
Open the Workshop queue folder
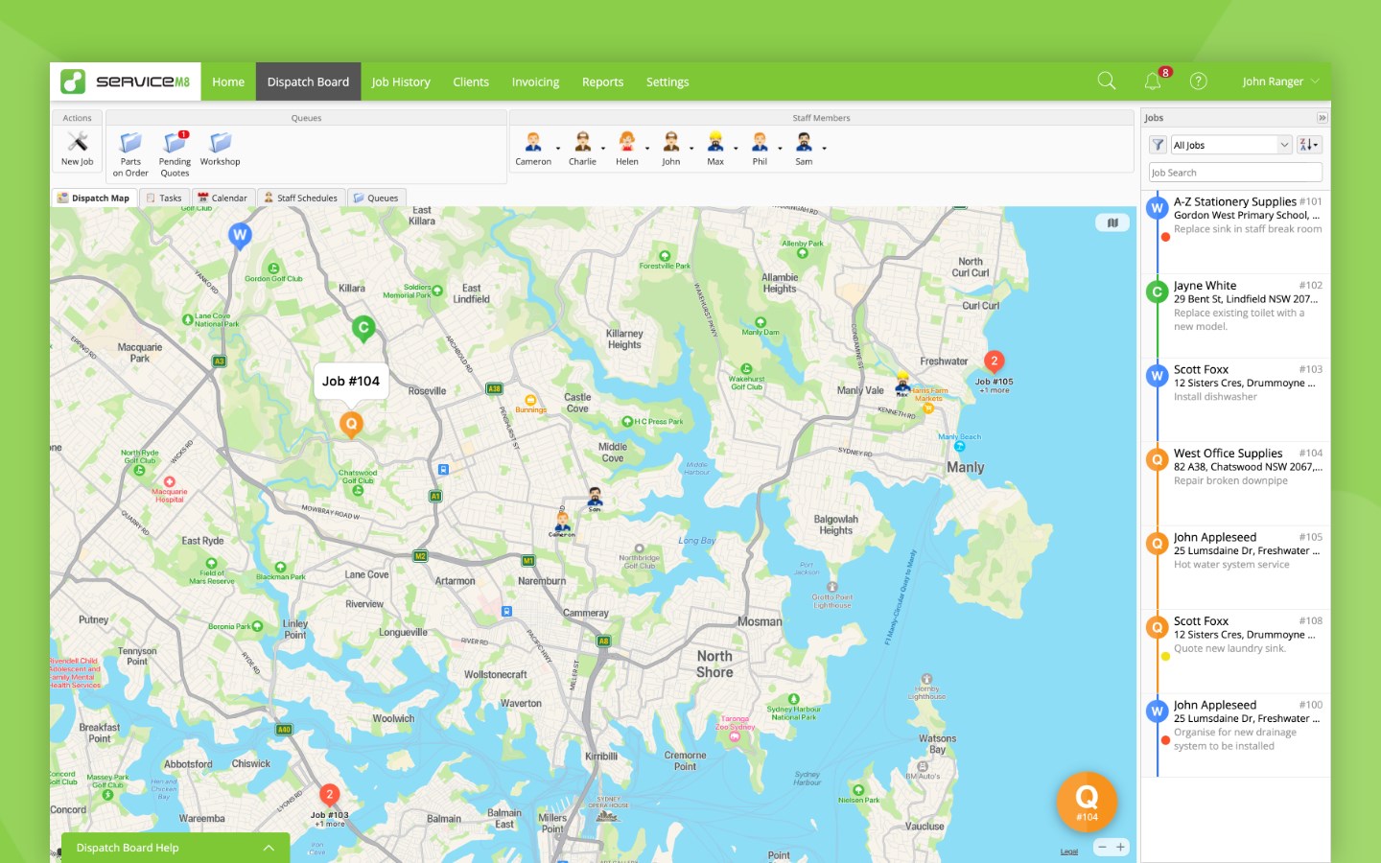pos(221,149)
